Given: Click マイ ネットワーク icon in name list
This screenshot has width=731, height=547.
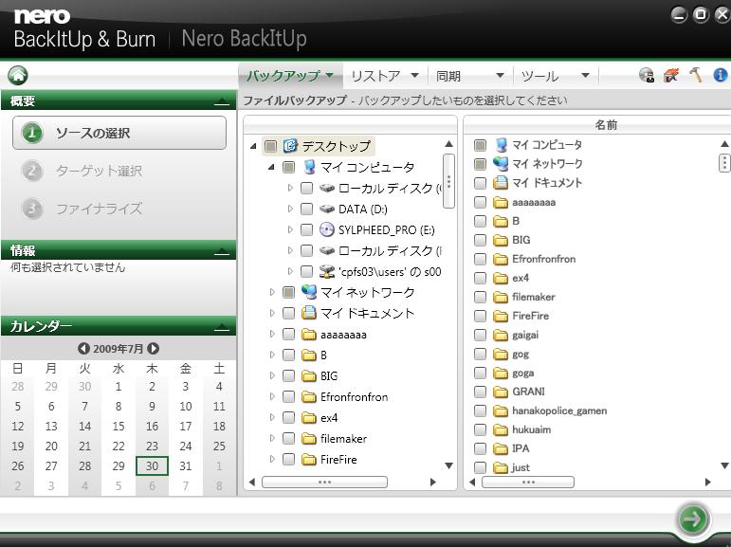Looking at the screenshot, I should pos(501,164).
